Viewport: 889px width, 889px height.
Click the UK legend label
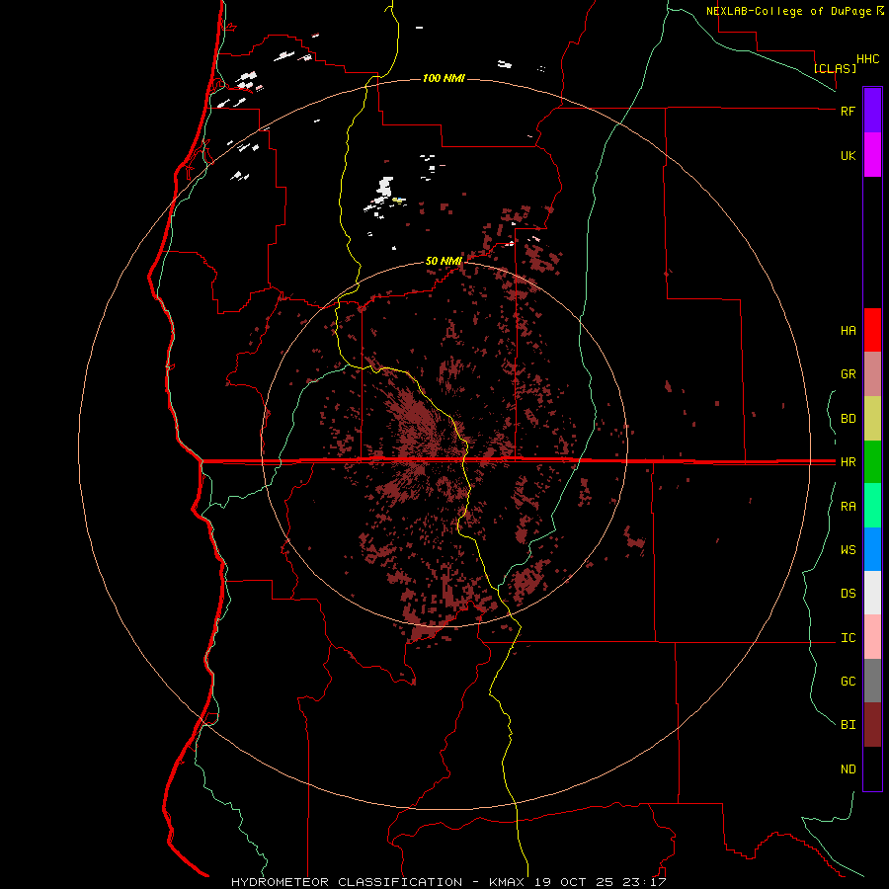(x=848, y=155)
